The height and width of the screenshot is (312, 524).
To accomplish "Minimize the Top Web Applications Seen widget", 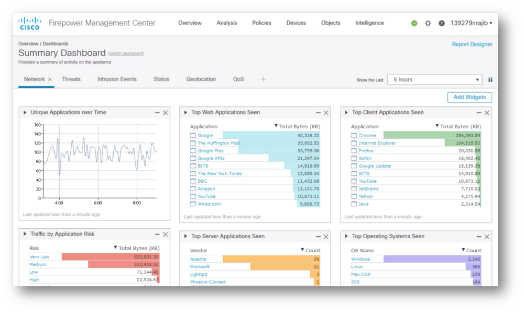I will point(318,113).
